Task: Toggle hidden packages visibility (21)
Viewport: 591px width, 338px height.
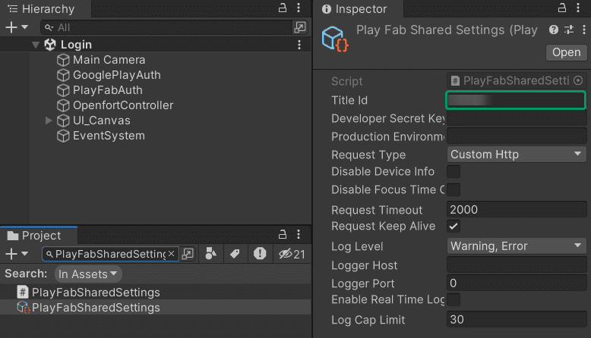Action: point(292,254)
